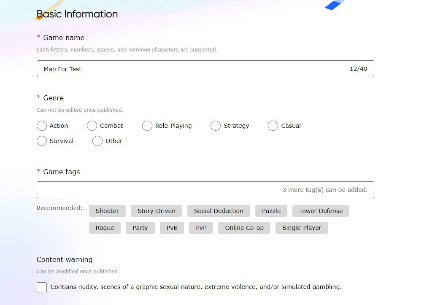Click the 'Can be modified once published' note
The image size is (427, 305).
click(x=78, y=272)
